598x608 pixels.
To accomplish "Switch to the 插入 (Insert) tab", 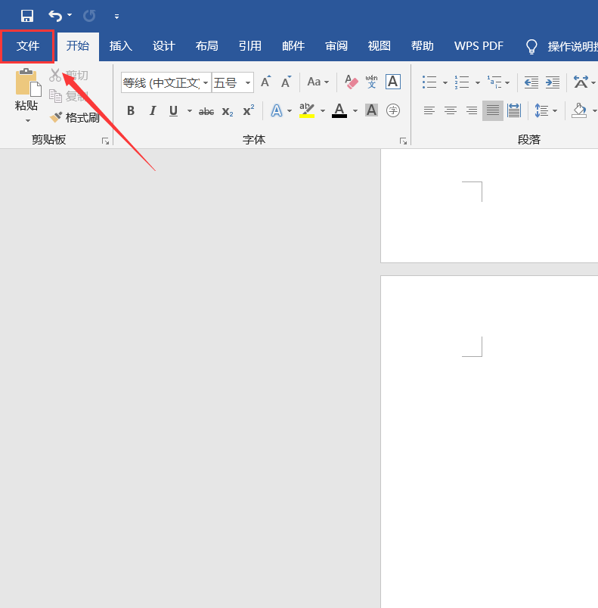I will coord(121,46).
